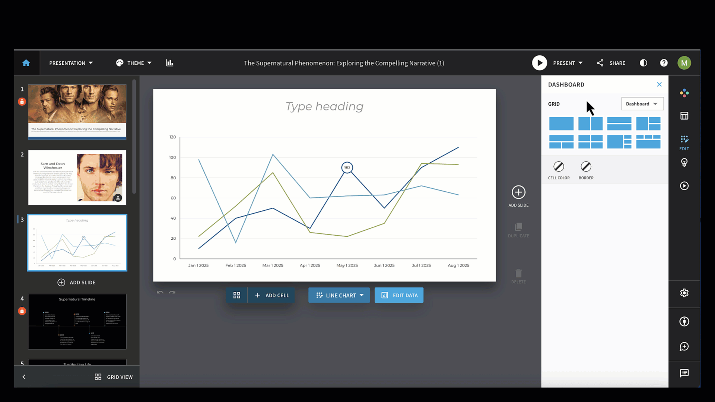This screenshot has height=402, width=715.
Task: Click the Edit Data button
Action: point(399,295)
